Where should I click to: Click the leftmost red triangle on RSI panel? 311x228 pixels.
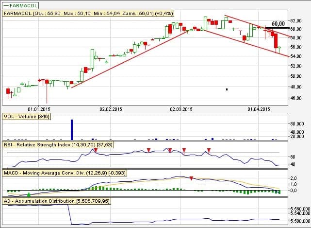pyautogui.click(x=96, y=150)
